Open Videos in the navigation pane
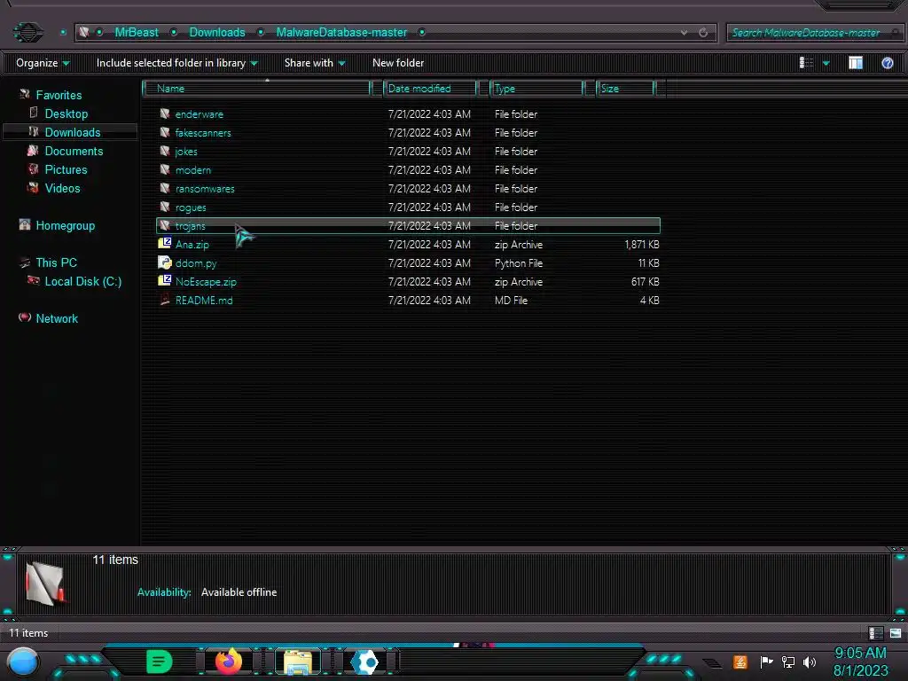908x681 pixels. coord(63,188)
